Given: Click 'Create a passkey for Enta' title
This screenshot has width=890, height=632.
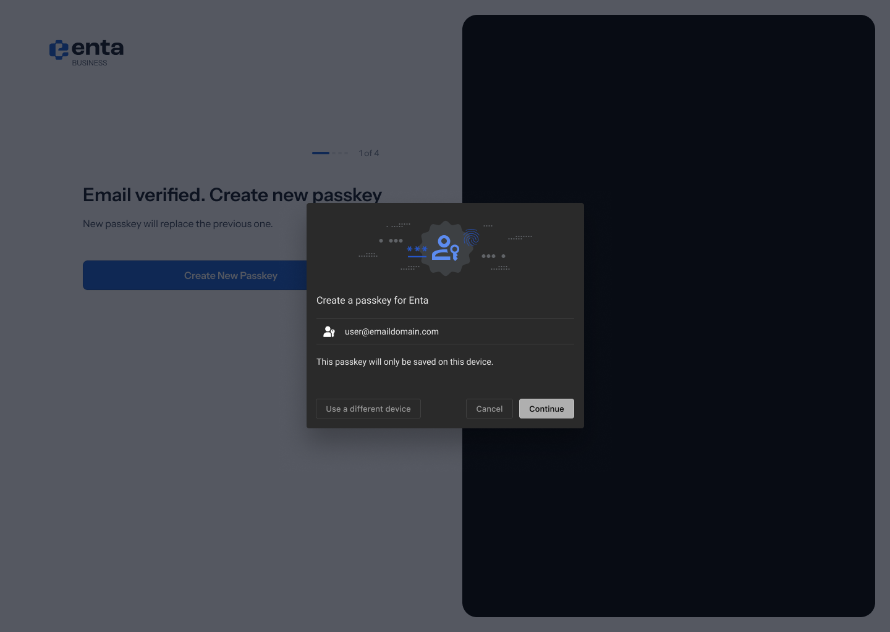Looking at the screenshot, I should pos(372,301).
